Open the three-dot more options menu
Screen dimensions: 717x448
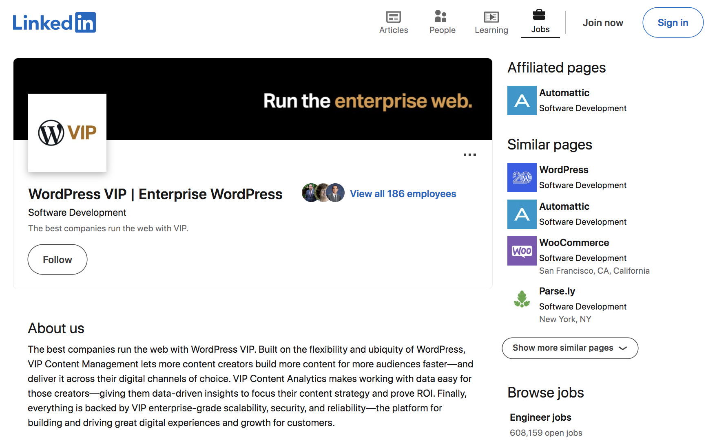[x=469, y=155]
